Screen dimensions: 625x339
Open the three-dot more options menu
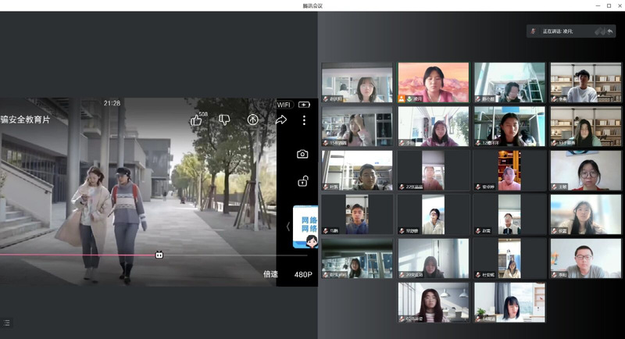coord(304,120)
